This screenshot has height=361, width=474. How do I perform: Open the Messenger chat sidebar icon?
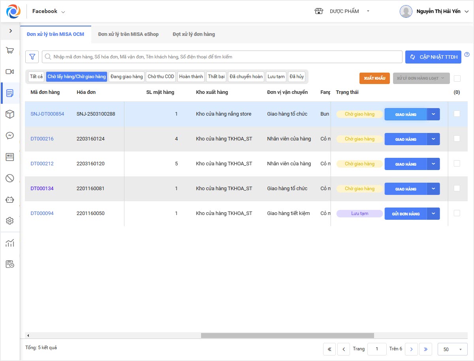tap(10, 135)
